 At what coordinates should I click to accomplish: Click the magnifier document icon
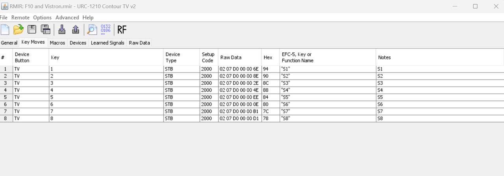92,30
